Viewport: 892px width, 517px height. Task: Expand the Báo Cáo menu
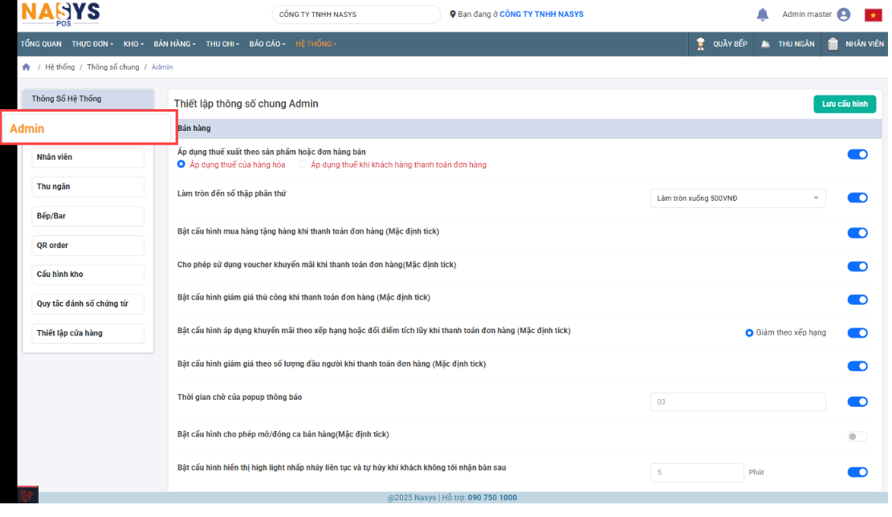click(267, 44)
